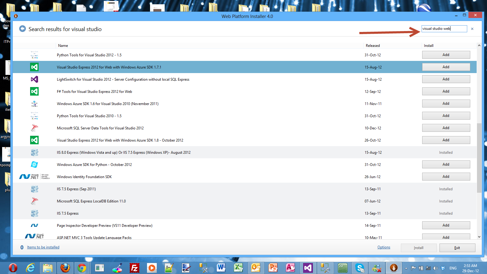Open Outlook from the taskbar
Image resolution: width=487 pixels, height=274 pixels.
pyautogui.click(x=256, y=268)
